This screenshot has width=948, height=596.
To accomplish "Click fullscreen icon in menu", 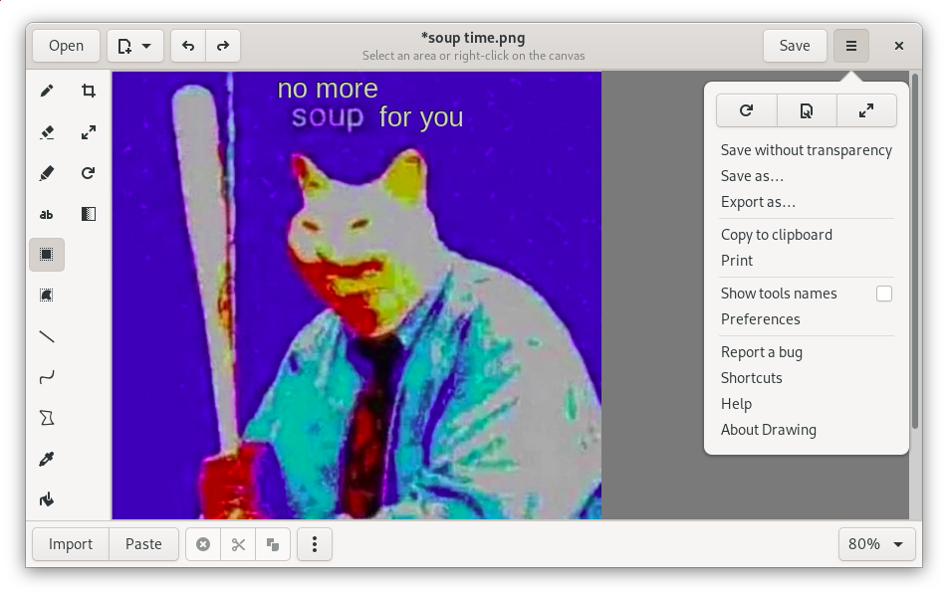I will point(866,110).
